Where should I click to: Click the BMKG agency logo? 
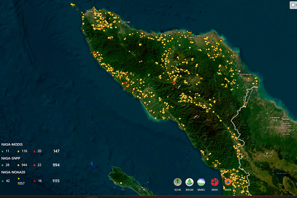click(x=201, y=182)
